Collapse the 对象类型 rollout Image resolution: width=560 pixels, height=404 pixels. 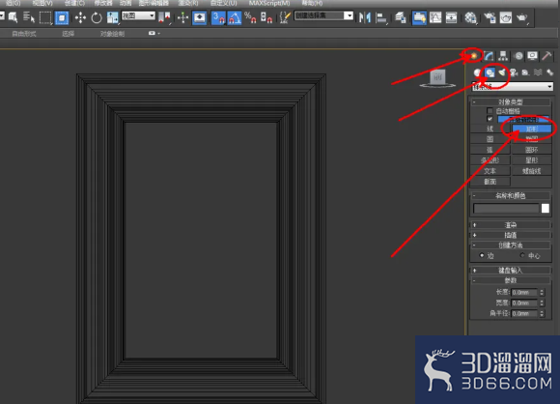tap(511, 101)
